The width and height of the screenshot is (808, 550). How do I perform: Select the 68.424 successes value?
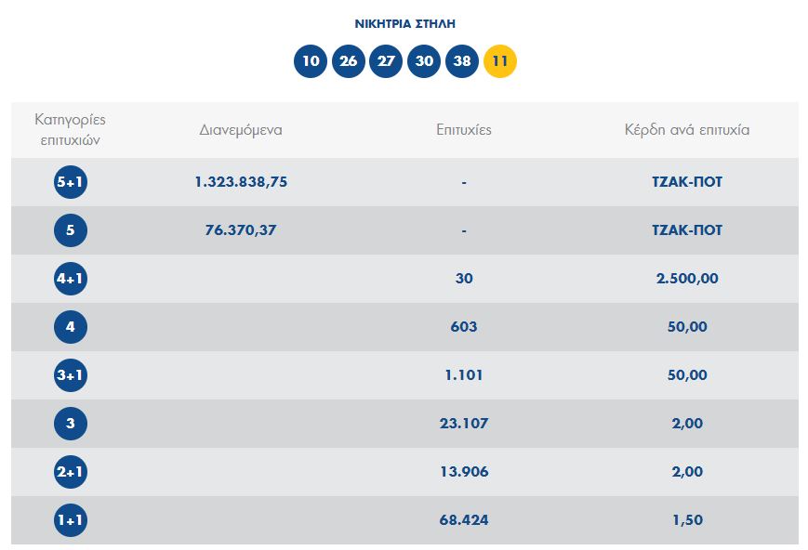tap(463, 520)
